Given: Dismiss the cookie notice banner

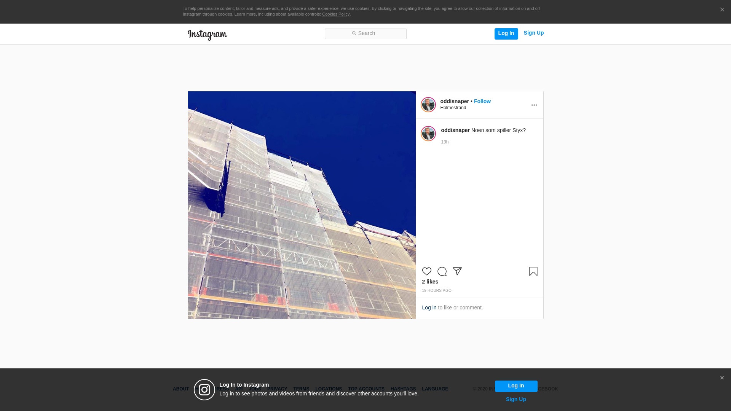Looking at the screenshot, I should click(722, 10).
